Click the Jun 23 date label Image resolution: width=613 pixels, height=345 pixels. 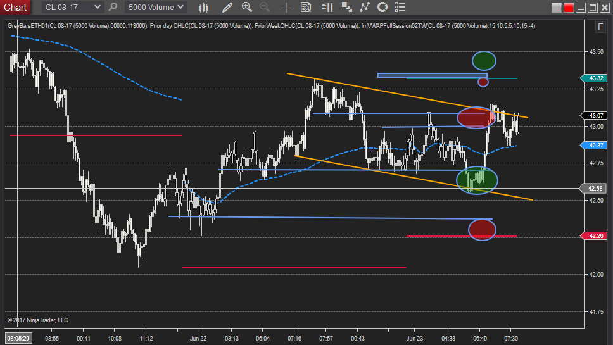[x=414, y=339]
